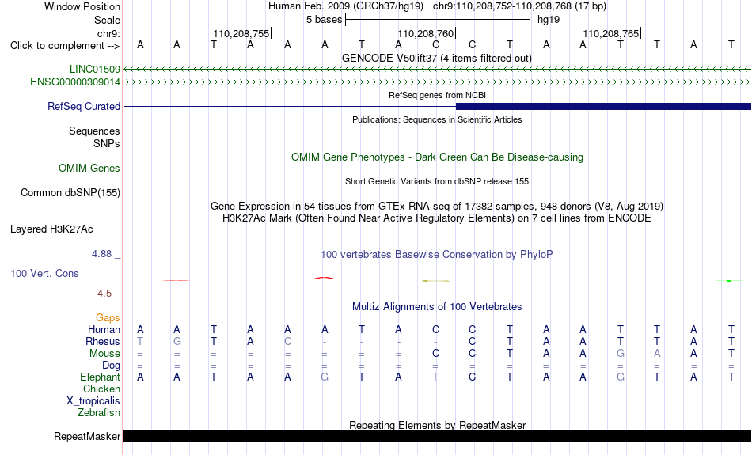Viewport: 752px width, 455px height.
Task: Click the thick RefSeq exon block
Action: pos(603,107)
